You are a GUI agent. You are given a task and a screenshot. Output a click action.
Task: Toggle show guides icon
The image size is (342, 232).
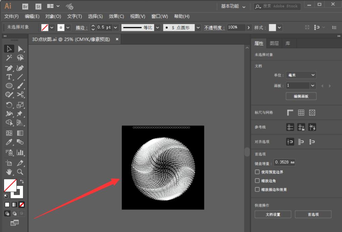(x=290, y=127)
